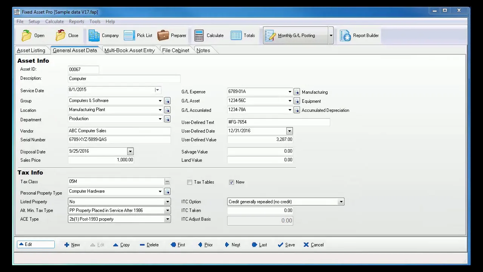The height and width of the screenshot is (272, 483).
Task: Open the File Cabinet tab
Action: (x=175, y=50)
